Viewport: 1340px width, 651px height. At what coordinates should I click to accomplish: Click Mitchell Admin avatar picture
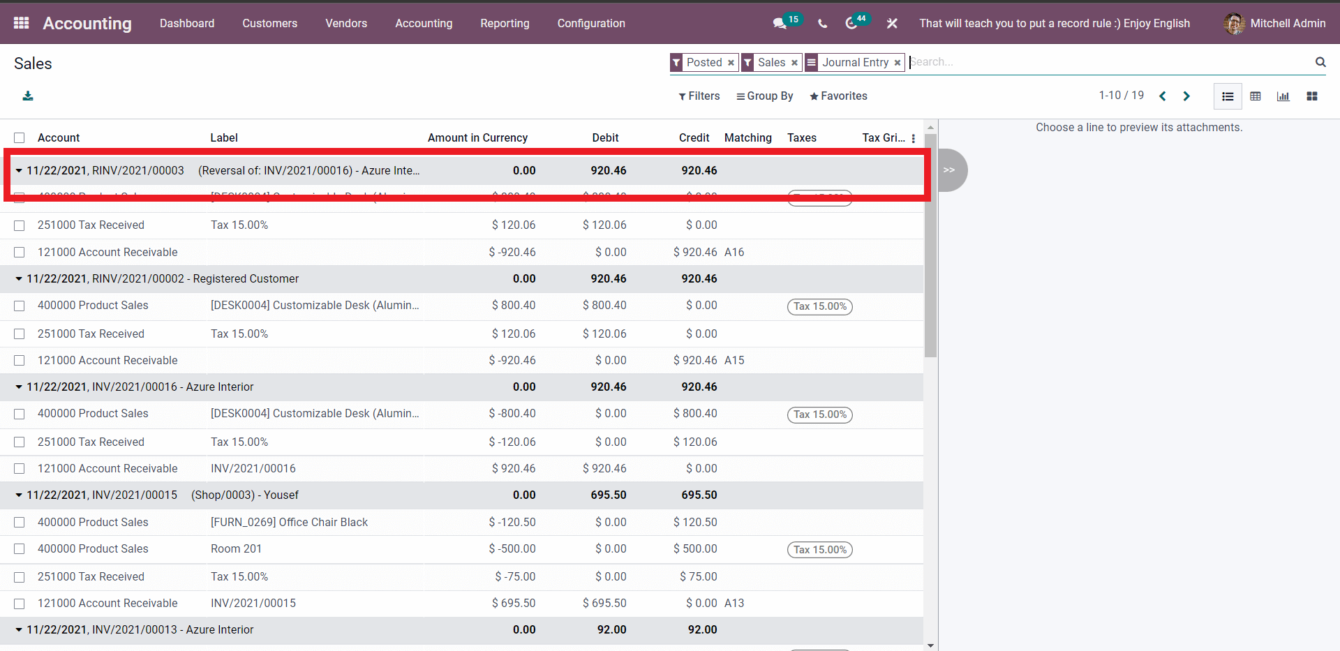[1234, 23]
